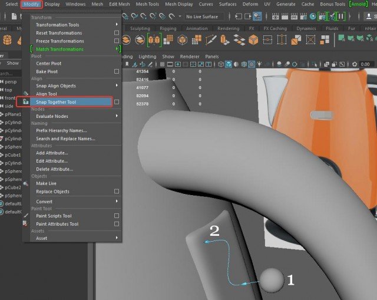
Task: Open Reset Transformations option box
Action: point(117,33)
